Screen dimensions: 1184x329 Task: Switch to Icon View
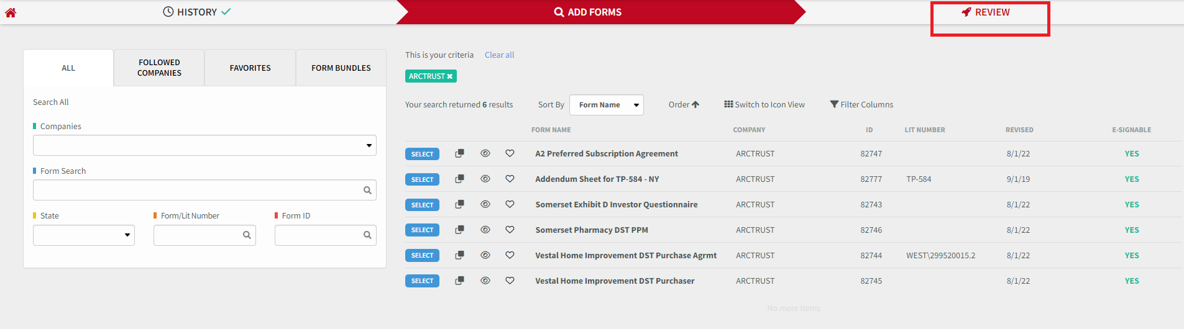coord(764,105)
